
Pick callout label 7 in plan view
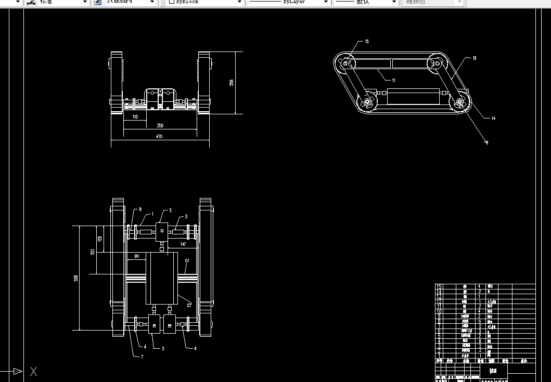click(x=142, y=357)
